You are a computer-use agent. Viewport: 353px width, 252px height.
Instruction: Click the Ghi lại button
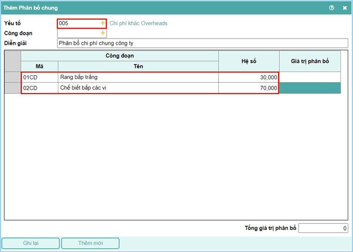(x=31, y=243)
